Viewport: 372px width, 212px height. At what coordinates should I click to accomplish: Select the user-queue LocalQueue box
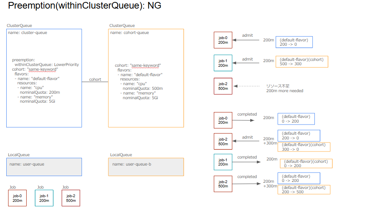[44, 167]
